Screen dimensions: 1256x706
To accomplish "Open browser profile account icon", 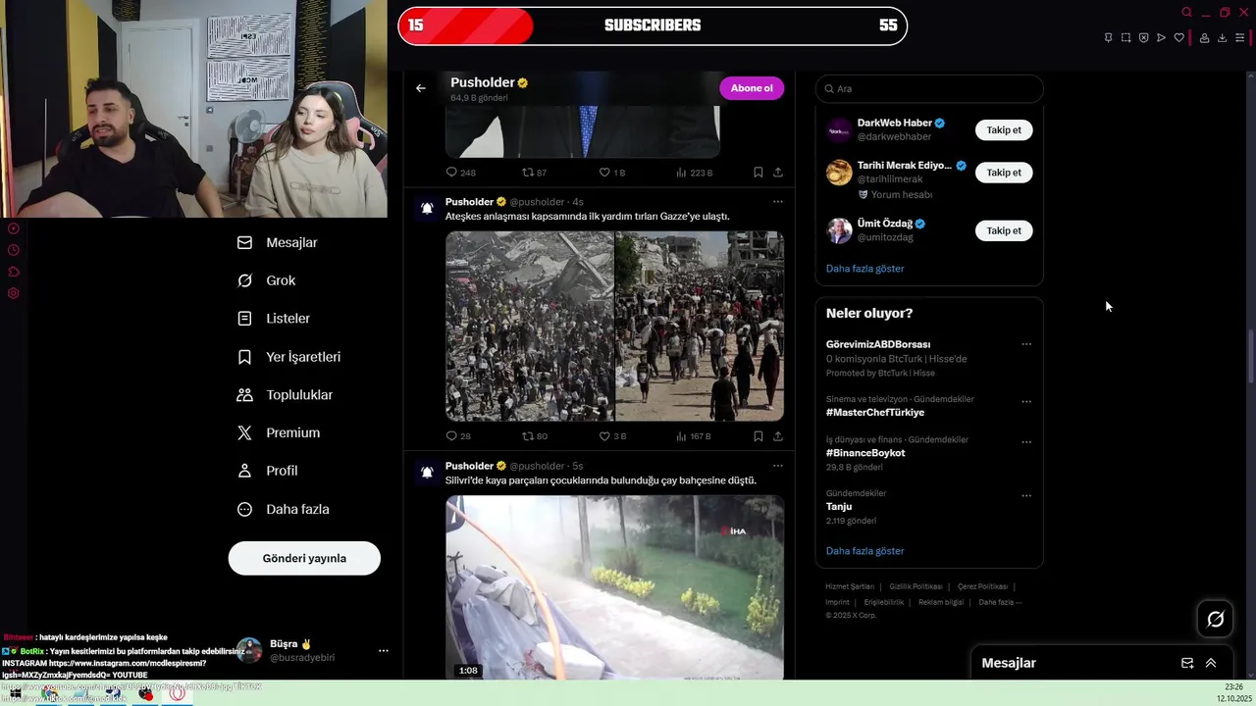I will pos(1205,38).
